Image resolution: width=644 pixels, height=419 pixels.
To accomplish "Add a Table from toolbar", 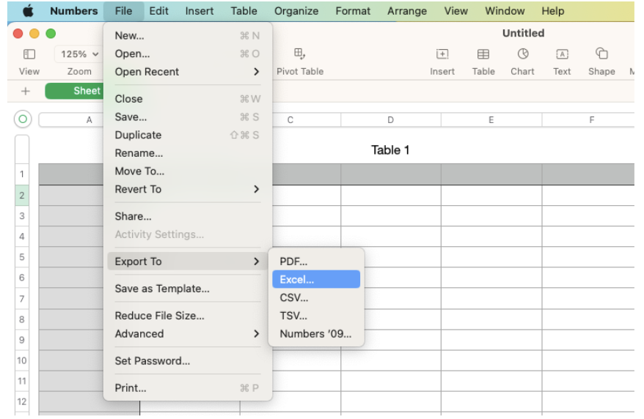I will [x=483, y=54].
